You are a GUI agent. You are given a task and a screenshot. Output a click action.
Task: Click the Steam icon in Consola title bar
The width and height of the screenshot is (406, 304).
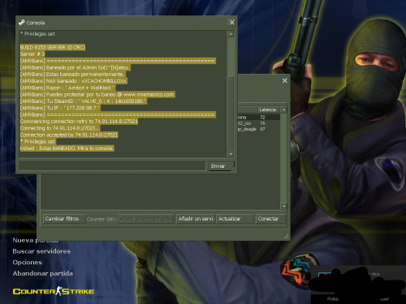click(x=22, y=23)
